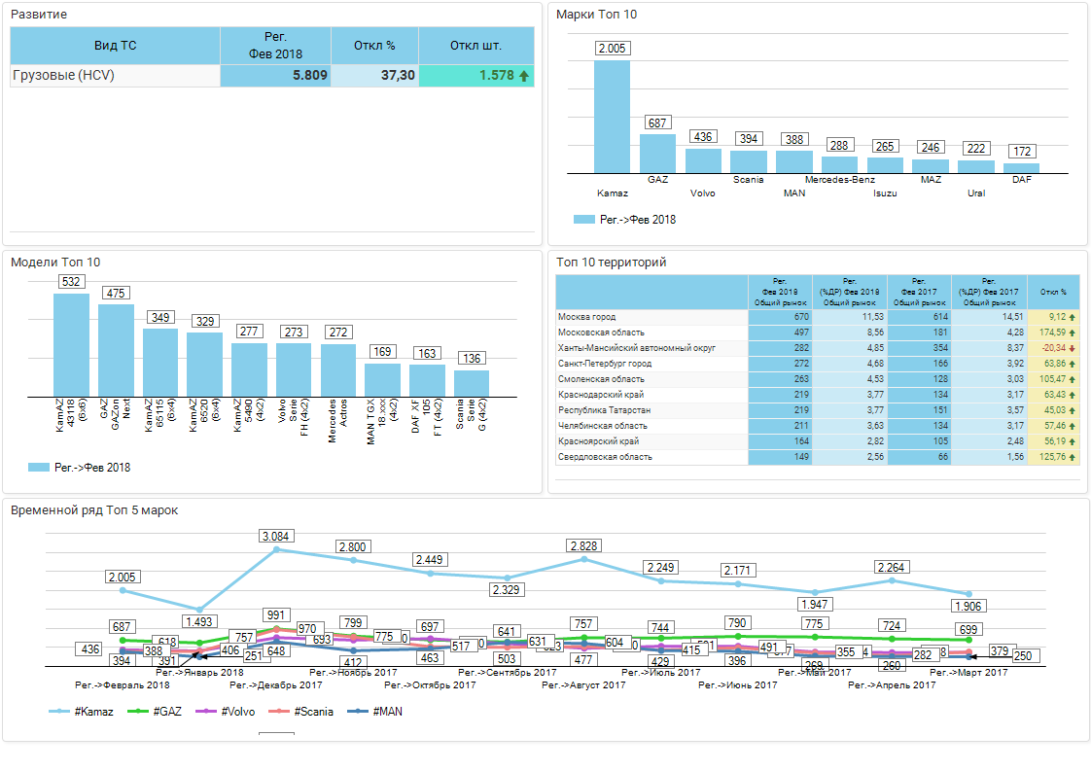Click the Kamaz data point labeled 1.493
The image size is (1091, 771).
(199, 611)
